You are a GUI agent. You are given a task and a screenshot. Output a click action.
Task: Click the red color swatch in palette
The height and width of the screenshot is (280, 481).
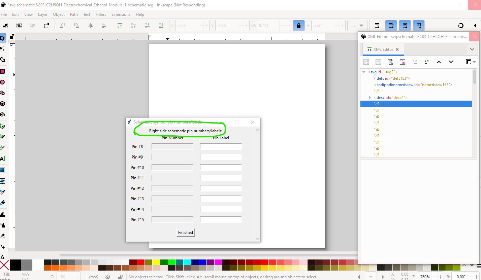pyautogui.click(x=141, y=262)
